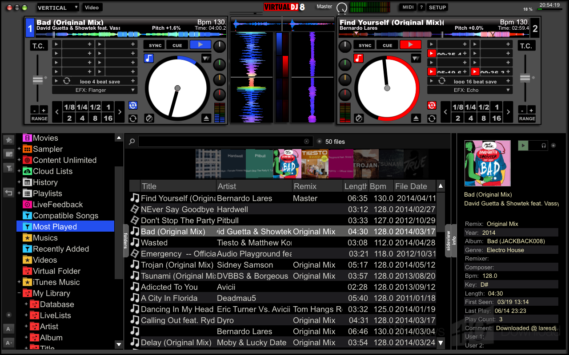
Task: Open the SETUP settings button
Action: pos(437,7)
